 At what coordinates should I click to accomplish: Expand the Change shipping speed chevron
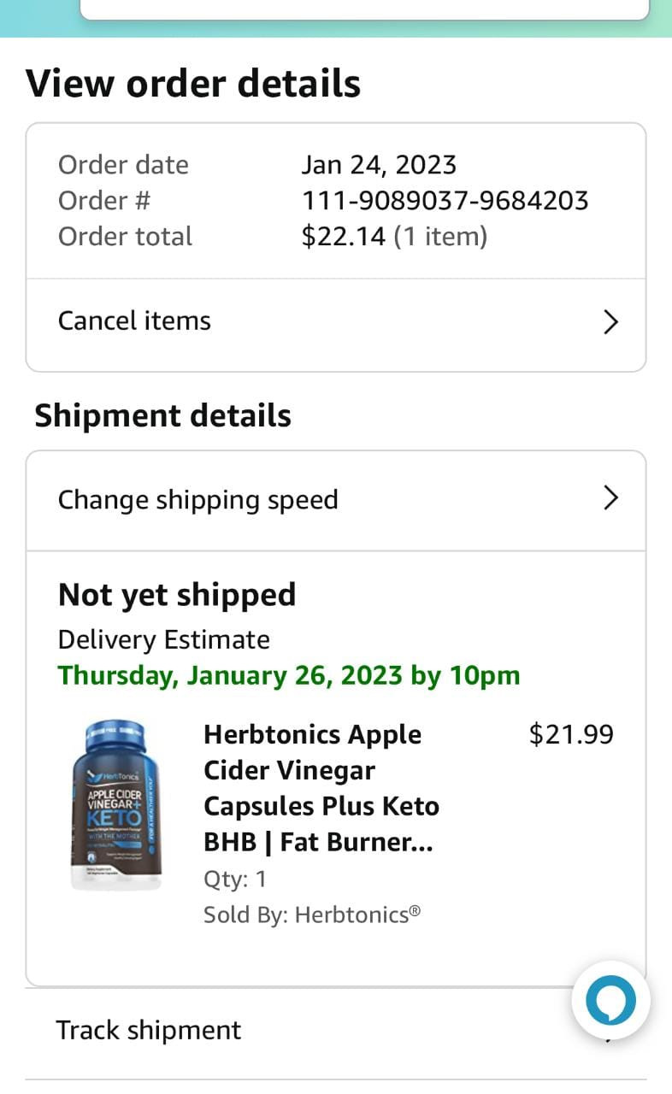tap(610, 498)
